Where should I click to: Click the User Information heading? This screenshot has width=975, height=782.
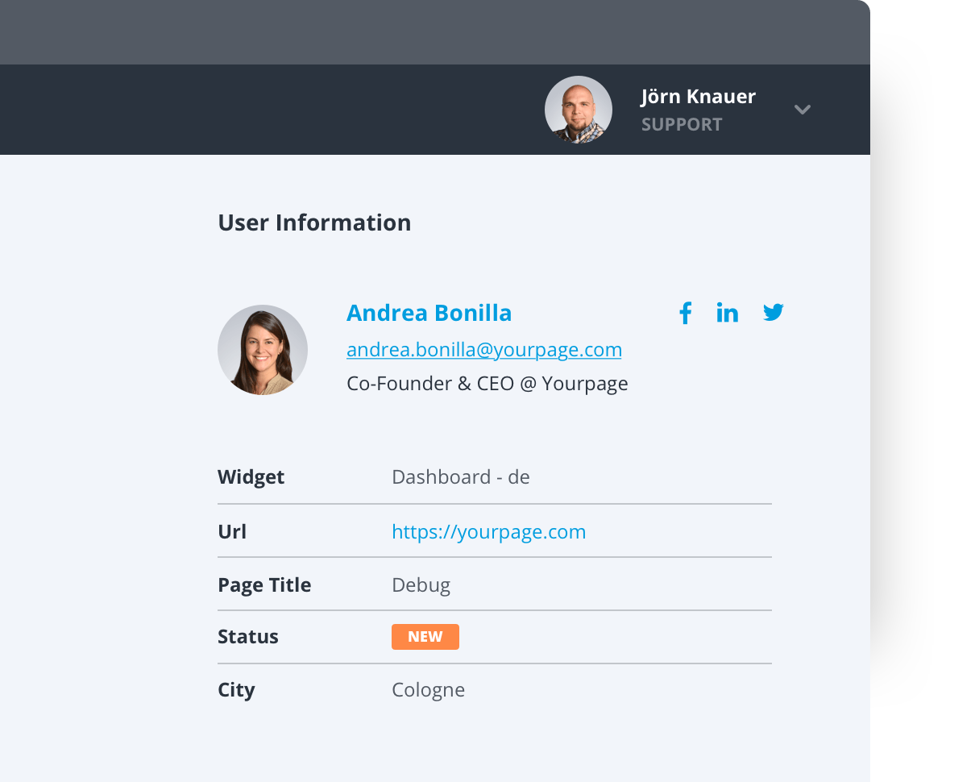(x=314, y=223)
